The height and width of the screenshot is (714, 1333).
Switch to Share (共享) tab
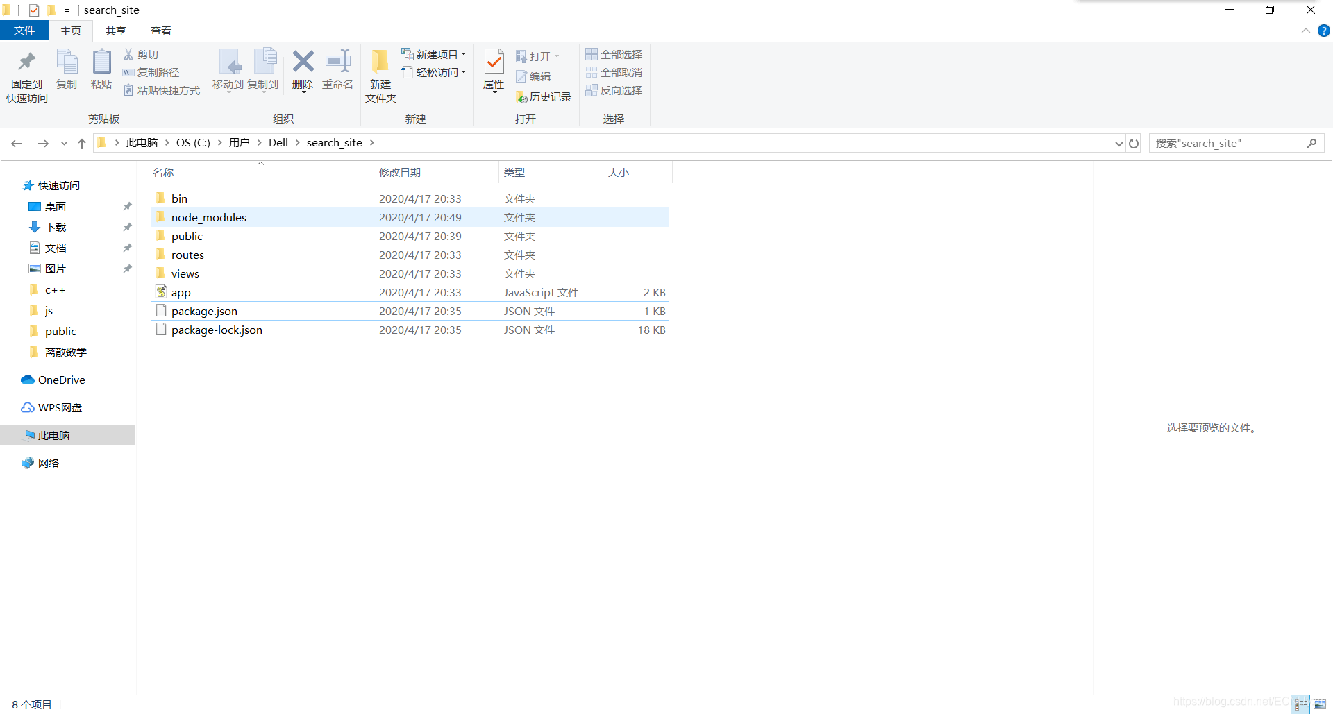[x=116, y=31]
